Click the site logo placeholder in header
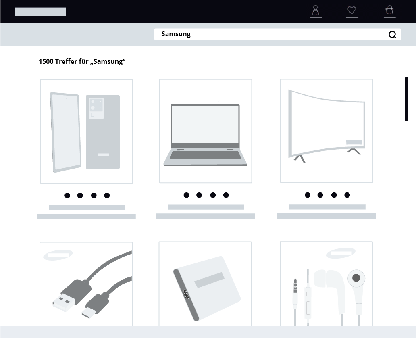This screenshot has width=416, height=338. click(x=40, y=11)
